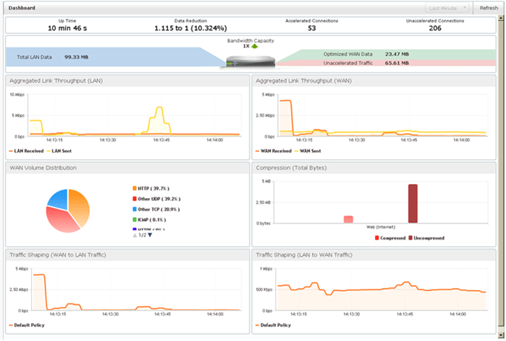The height and width of the screenshot is (341, 506).
Task: Go to previous legend page arrow
Action: click(135, 236)
